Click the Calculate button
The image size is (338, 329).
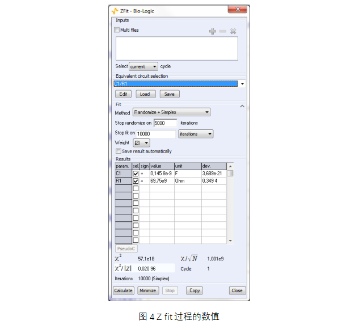123,290
